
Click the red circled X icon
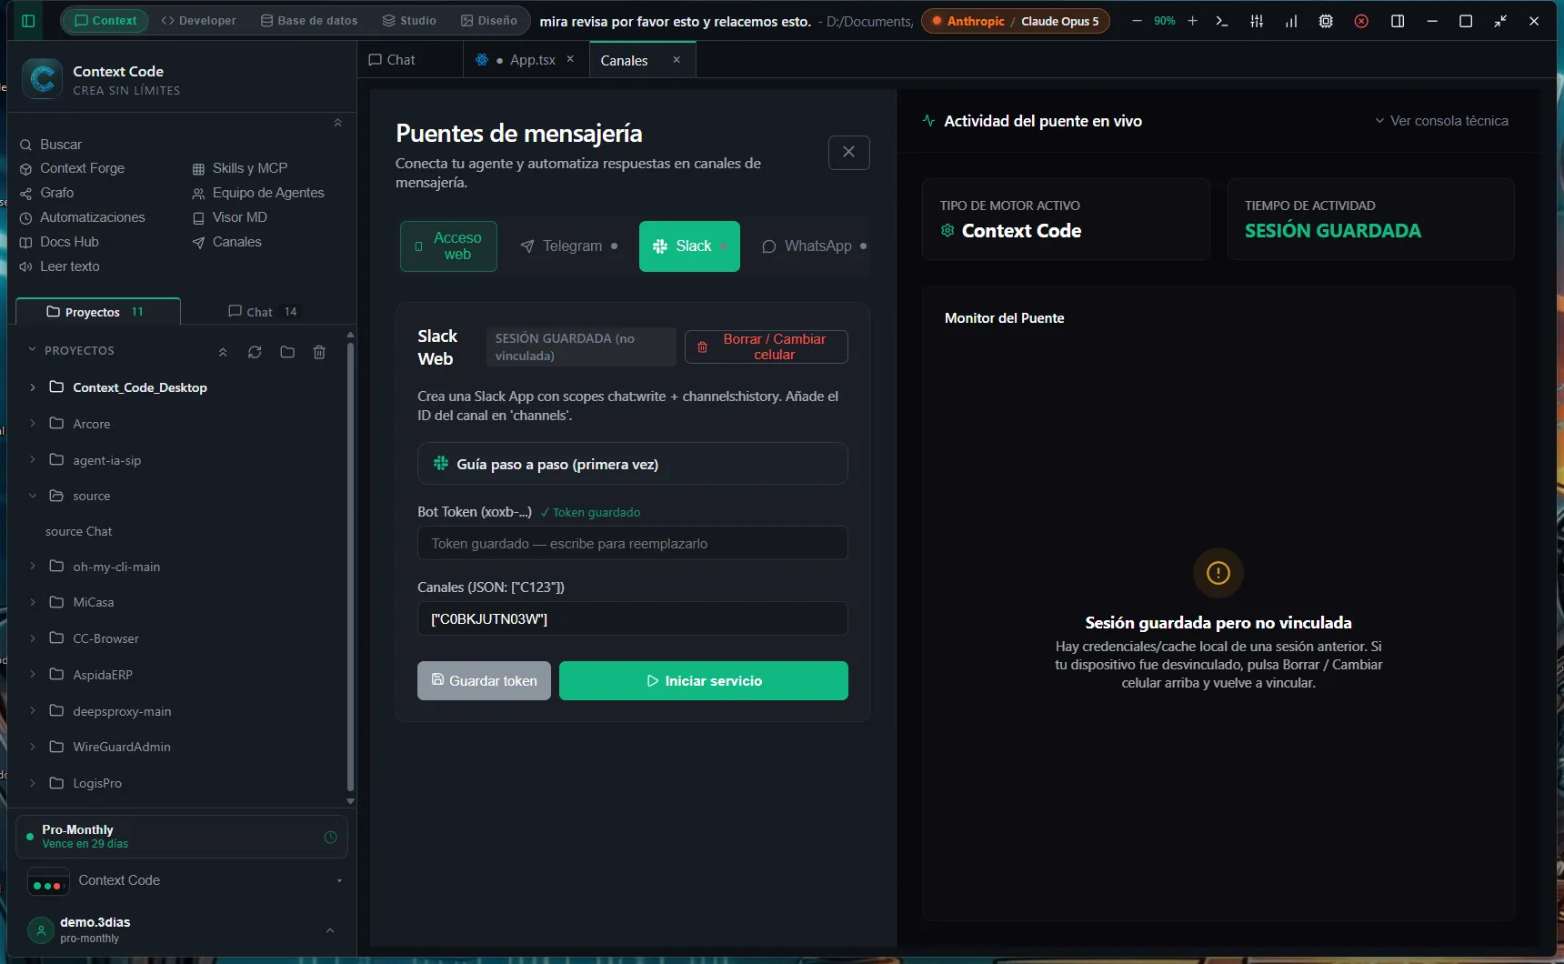(1361, 21)
